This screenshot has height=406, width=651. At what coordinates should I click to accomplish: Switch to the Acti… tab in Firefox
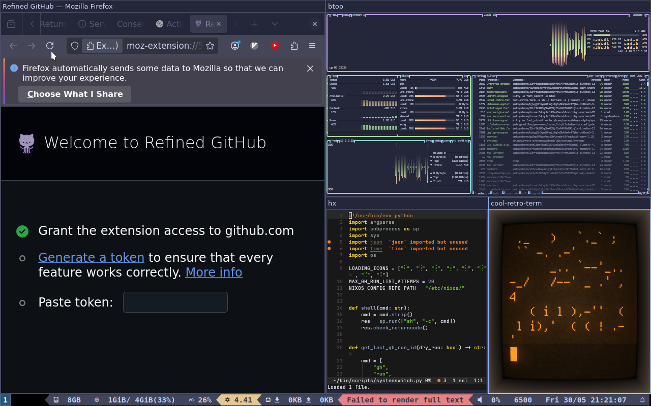(x=169, y=24)
